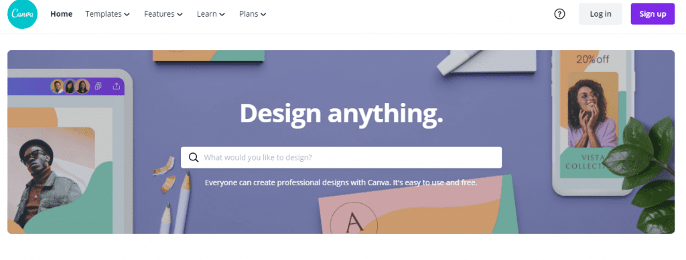Click the purple Sign up button
This screenshot has width=686, height=260.
coord(653,14)
